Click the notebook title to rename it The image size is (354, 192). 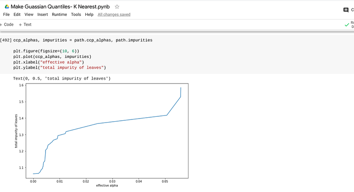tap(60, 7)
